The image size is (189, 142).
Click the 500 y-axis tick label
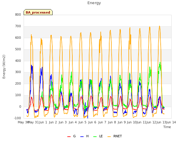click(18, 49)
